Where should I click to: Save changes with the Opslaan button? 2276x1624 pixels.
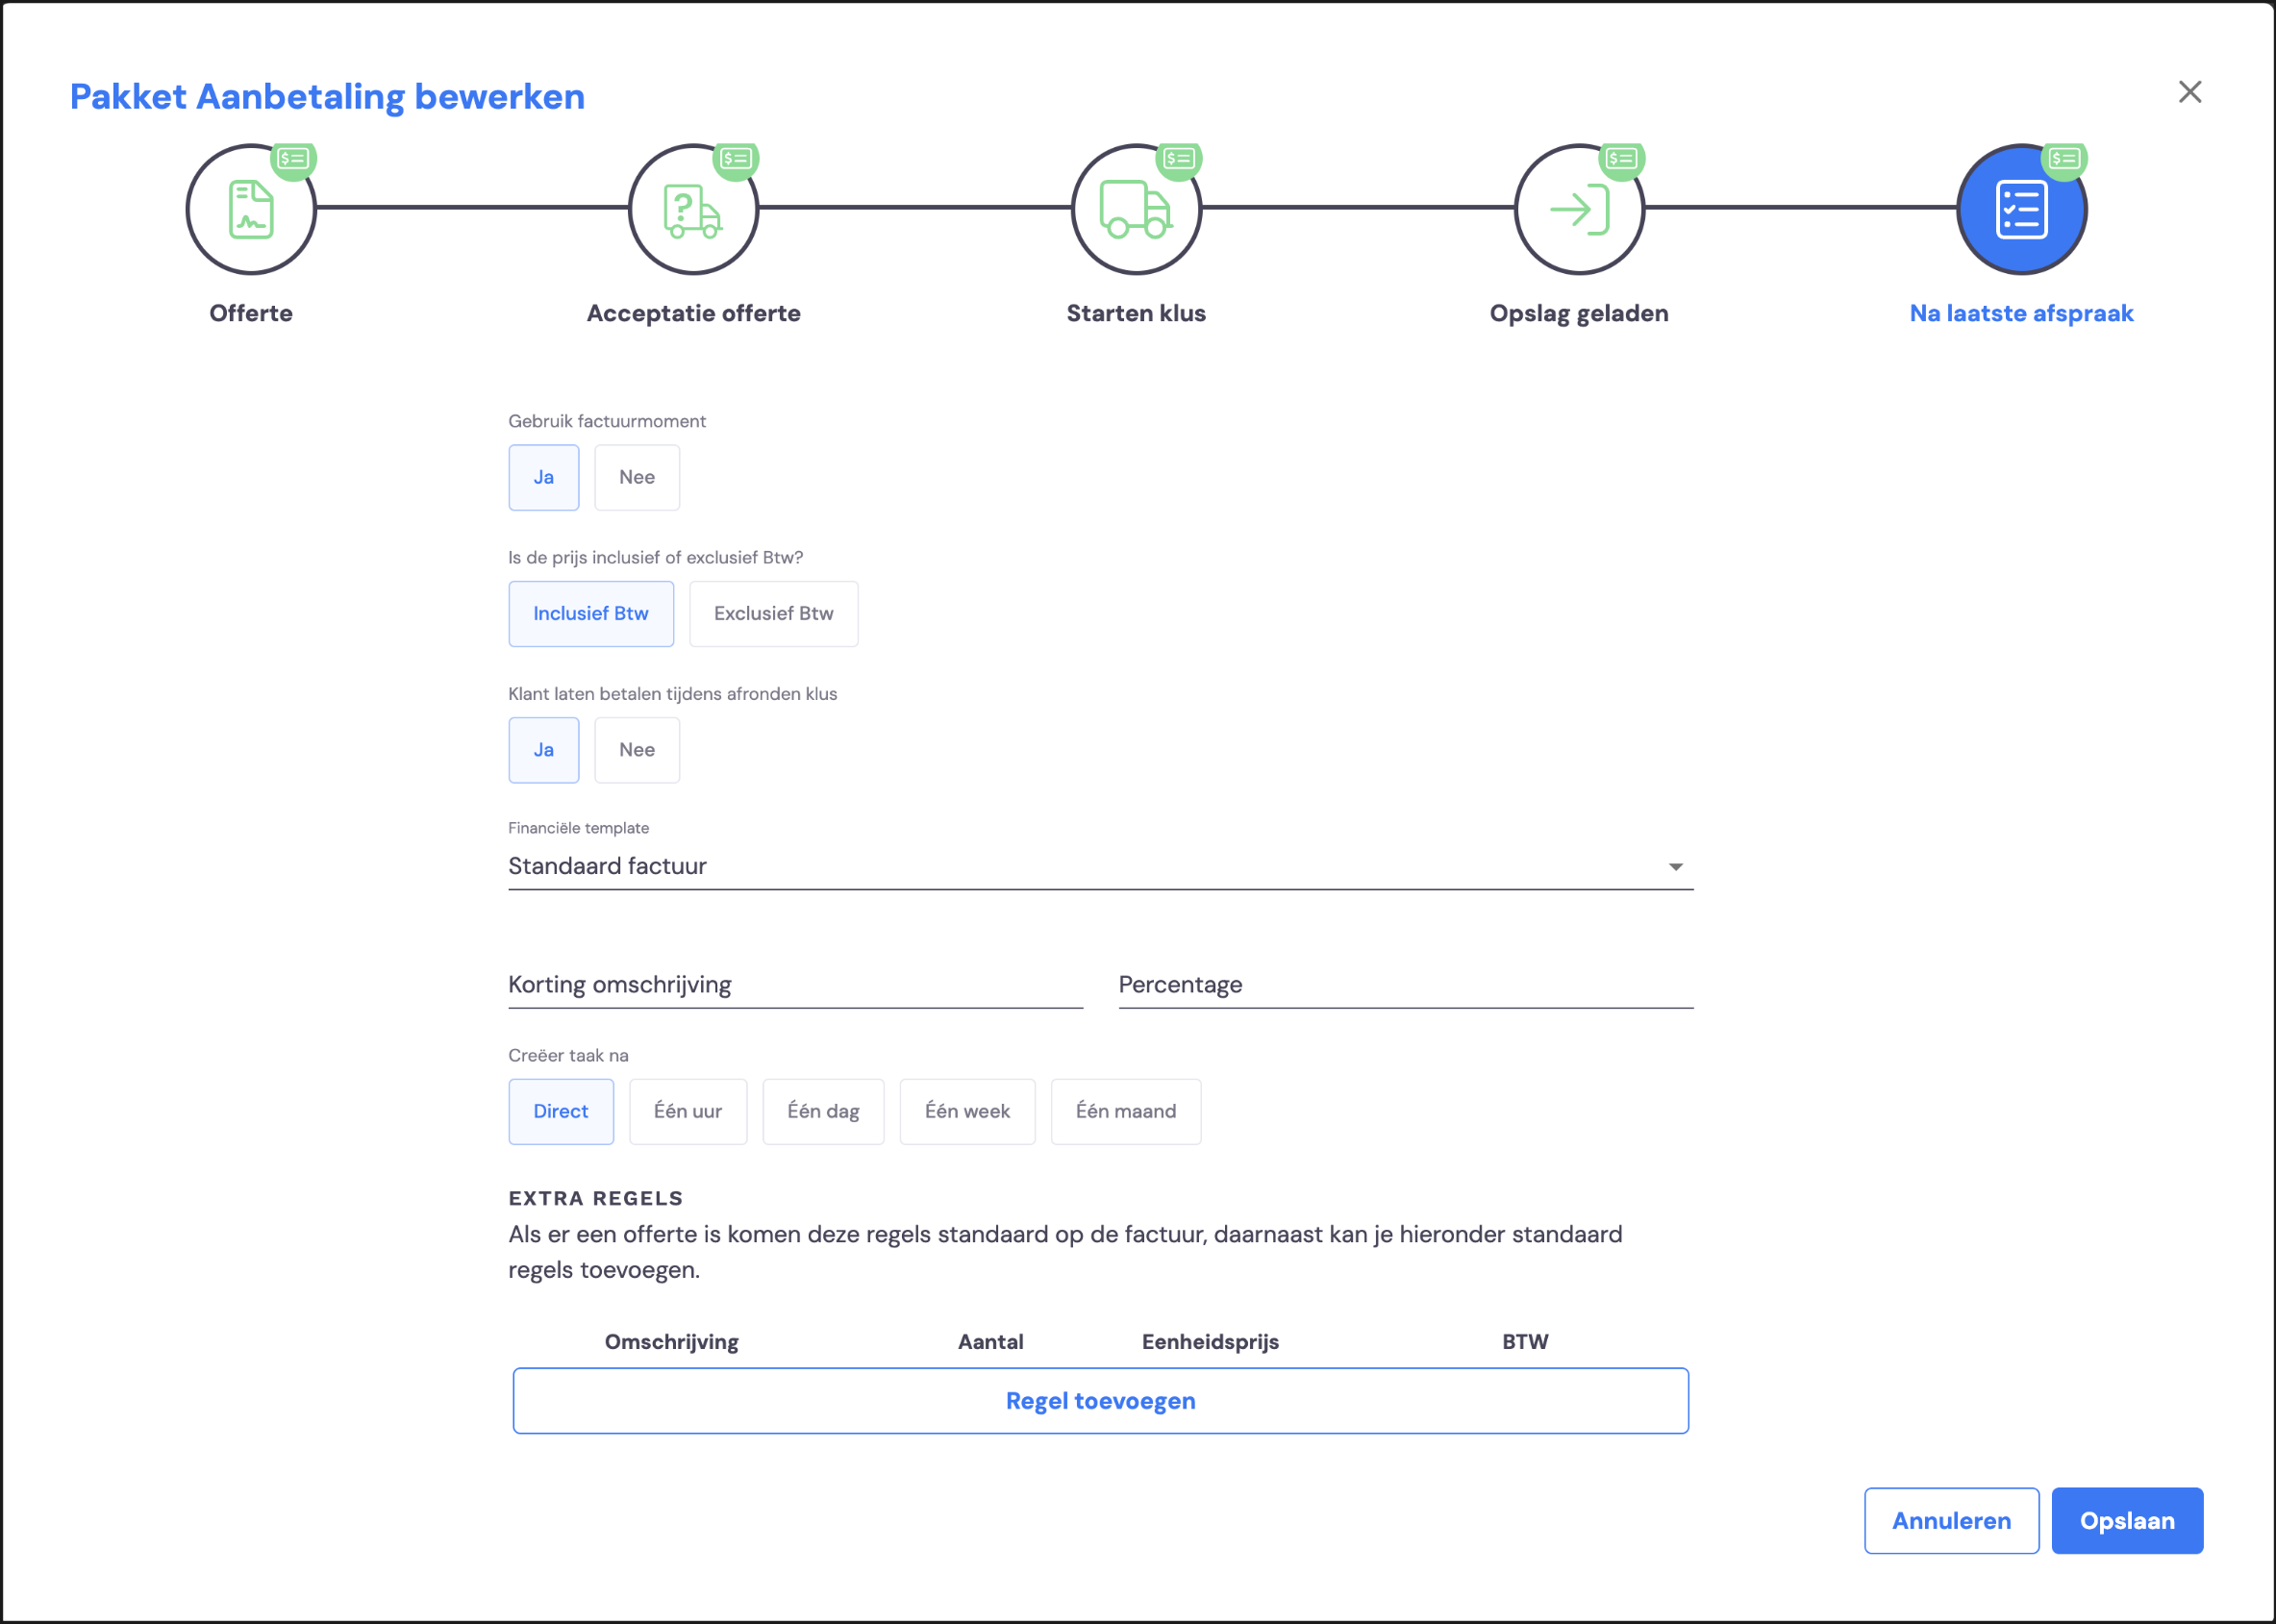point(2126,1520)
